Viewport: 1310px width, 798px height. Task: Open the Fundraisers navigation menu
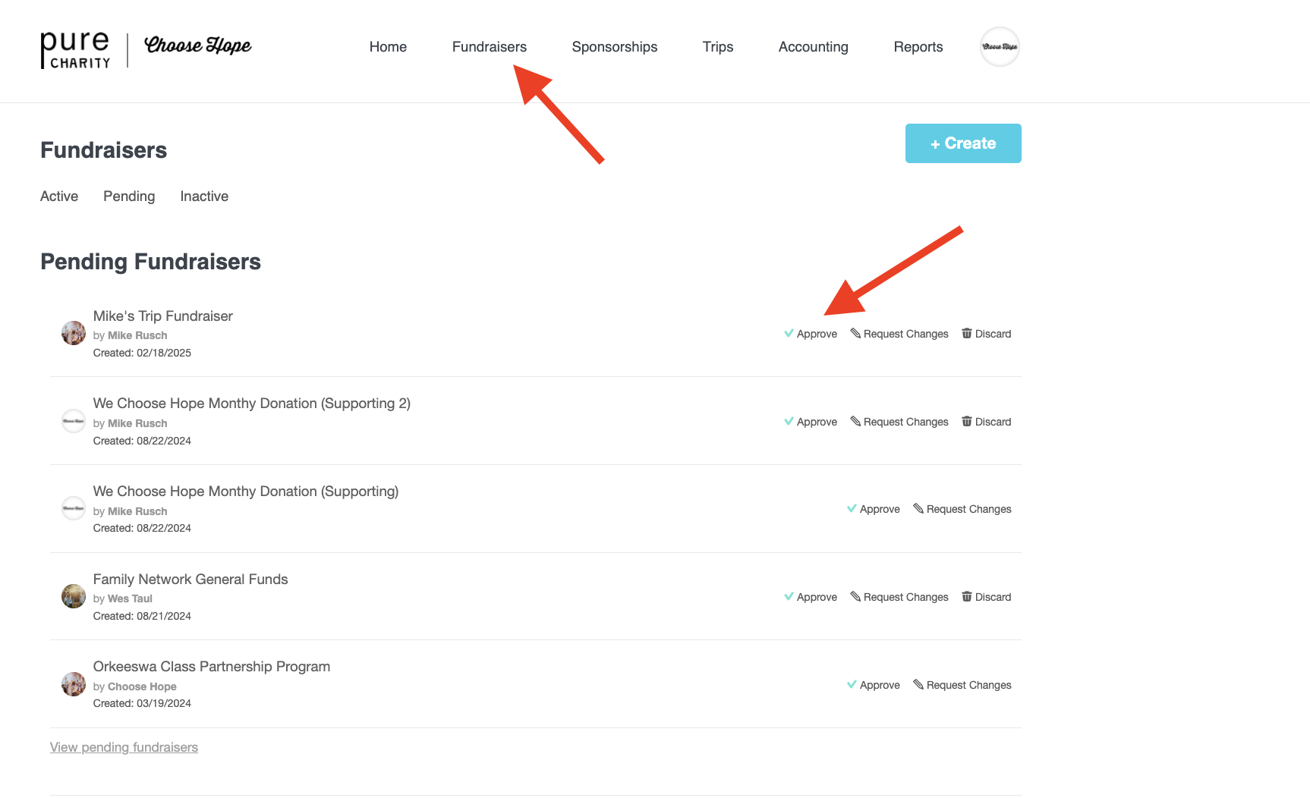click(490, 47)
